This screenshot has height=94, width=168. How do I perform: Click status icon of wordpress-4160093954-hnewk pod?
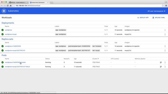pos(3,62)
